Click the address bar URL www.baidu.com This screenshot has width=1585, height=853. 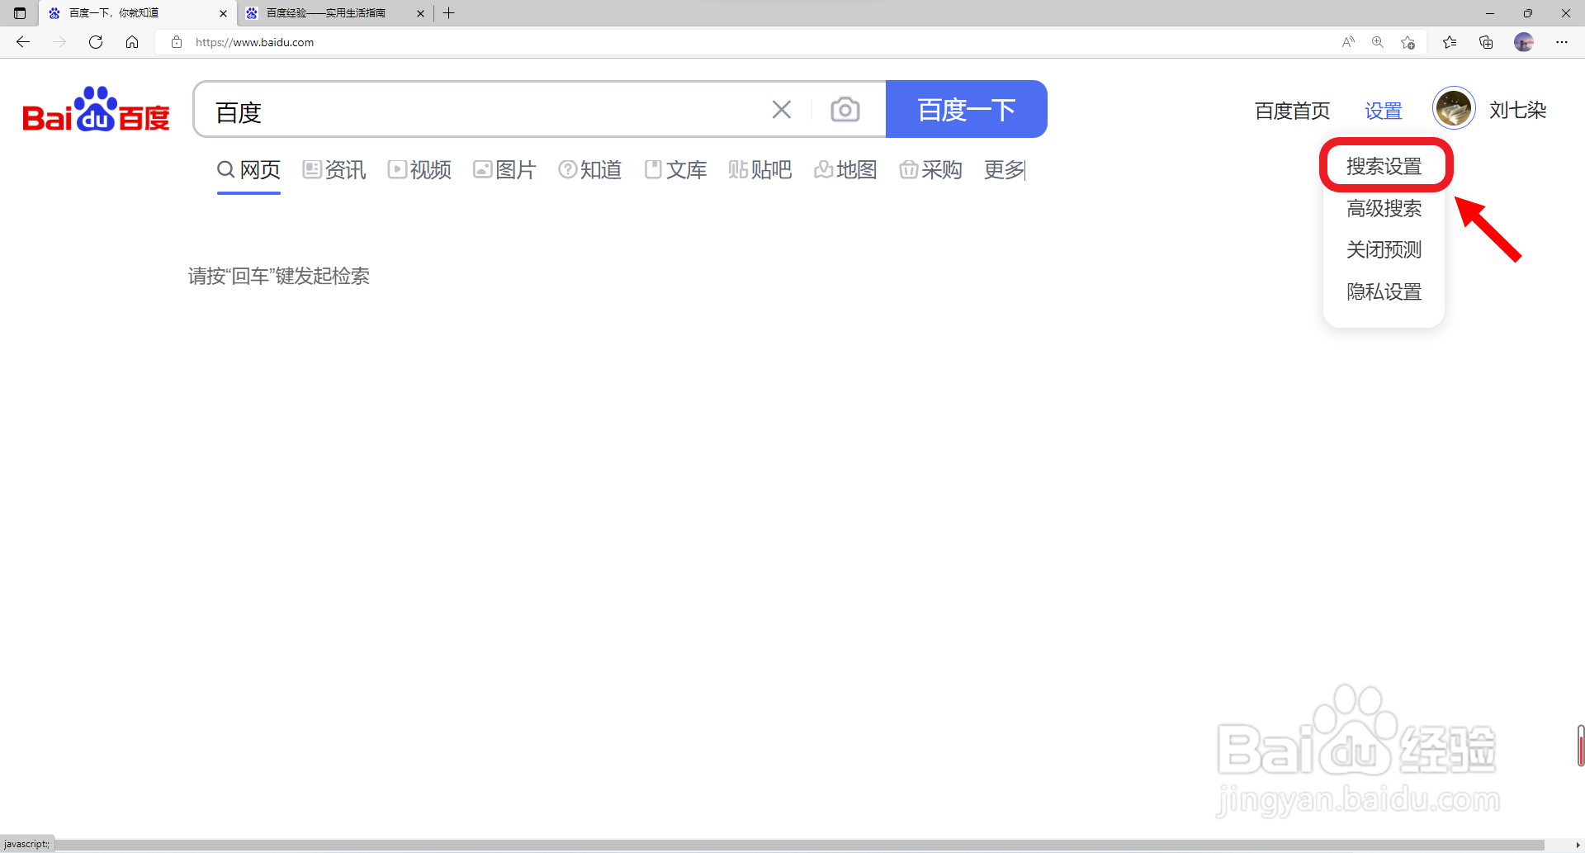pos(254,42)
